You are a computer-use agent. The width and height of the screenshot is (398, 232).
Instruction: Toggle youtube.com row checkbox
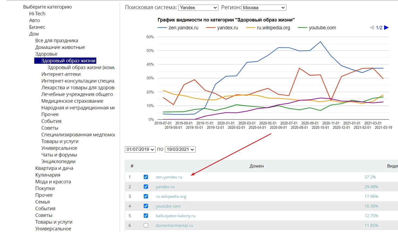[x=146, y=206]
